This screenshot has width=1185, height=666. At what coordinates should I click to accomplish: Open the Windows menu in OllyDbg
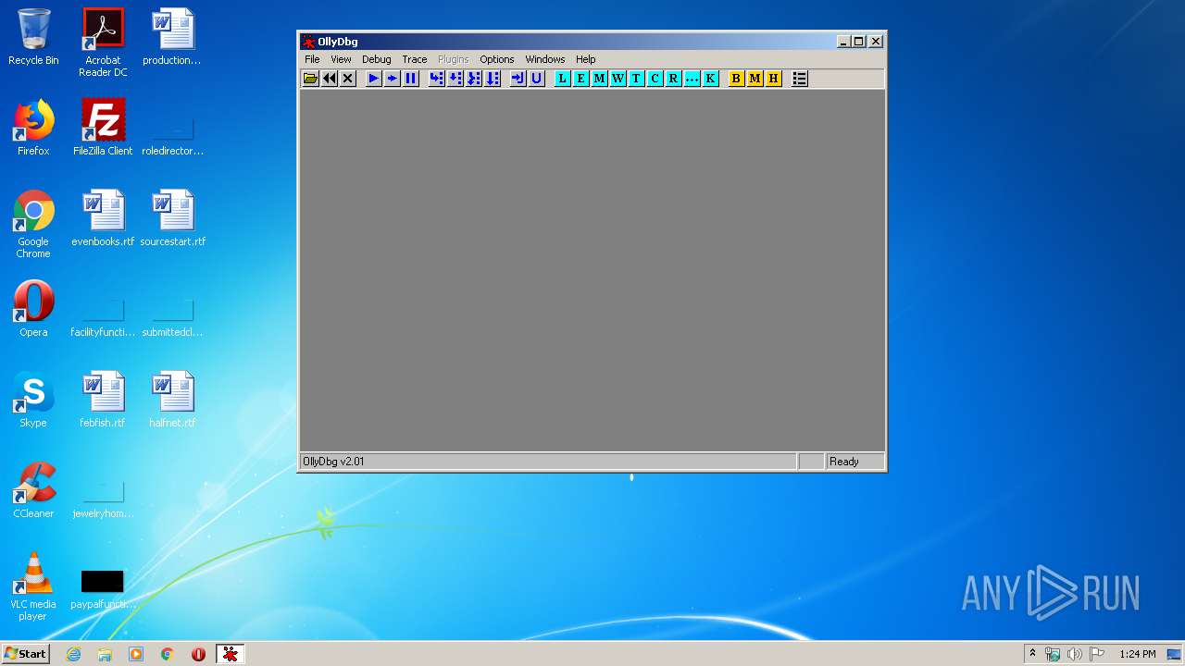pos(544,59)
